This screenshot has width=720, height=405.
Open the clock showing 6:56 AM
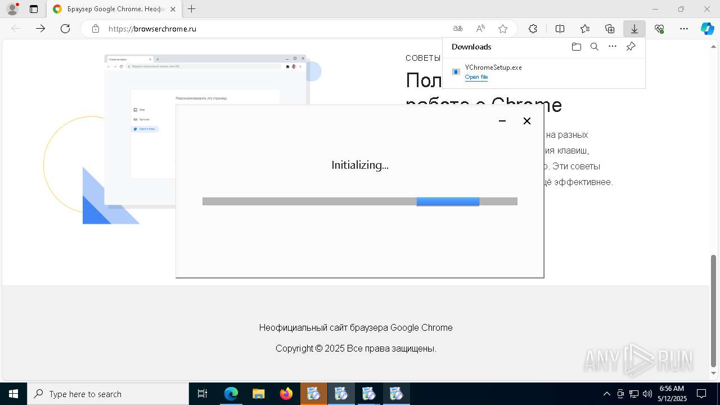[x=672, y=394]
